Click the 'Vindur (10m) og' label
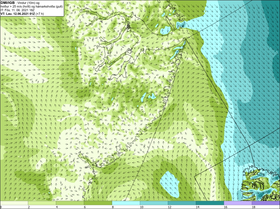Viewport: 280px width, 209px height. pos(28,3)
